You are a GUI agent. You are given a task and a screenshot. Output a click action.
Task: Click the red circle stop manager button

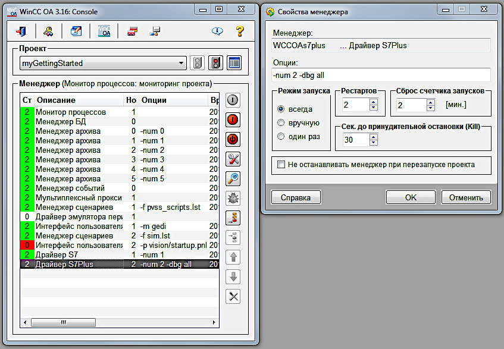click(x=233, y=120)
